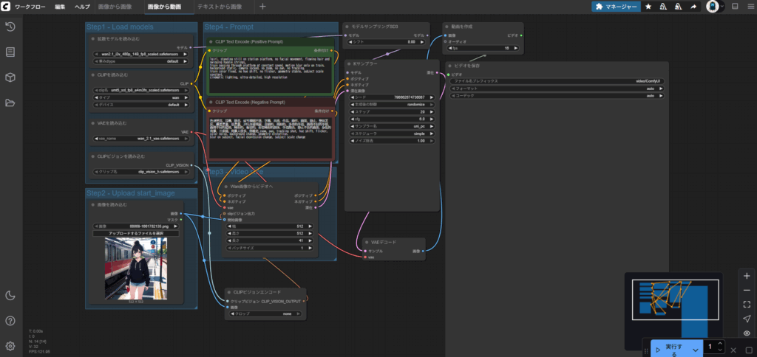Viewport: 757px width, 357px height.
Task: Open the queue history sidebar icon
Action: [x=10, y=27]
